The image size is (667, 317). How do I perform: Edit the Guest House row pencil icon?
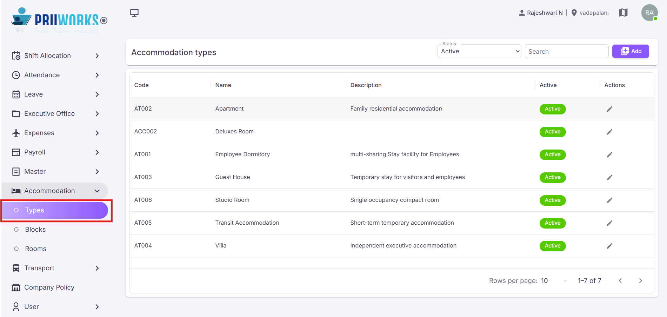click(609, 178)
